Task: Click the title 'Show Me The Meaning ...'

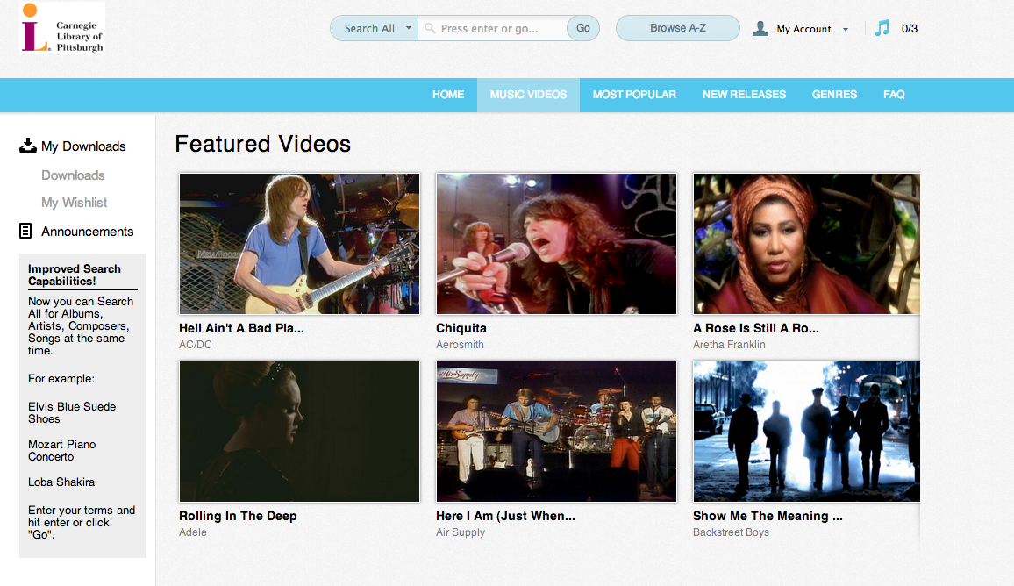Action: (x=768, y=516)
